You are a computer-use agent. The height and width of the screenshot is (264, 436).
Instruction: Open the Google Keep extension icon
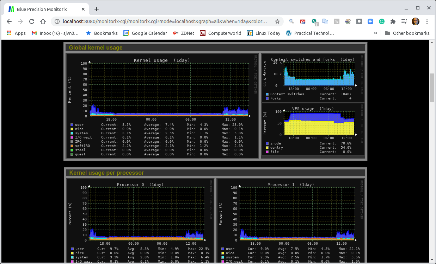click(359, 21)
